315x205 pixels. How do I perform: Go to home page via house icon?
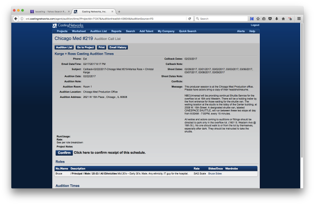[283, 19]
